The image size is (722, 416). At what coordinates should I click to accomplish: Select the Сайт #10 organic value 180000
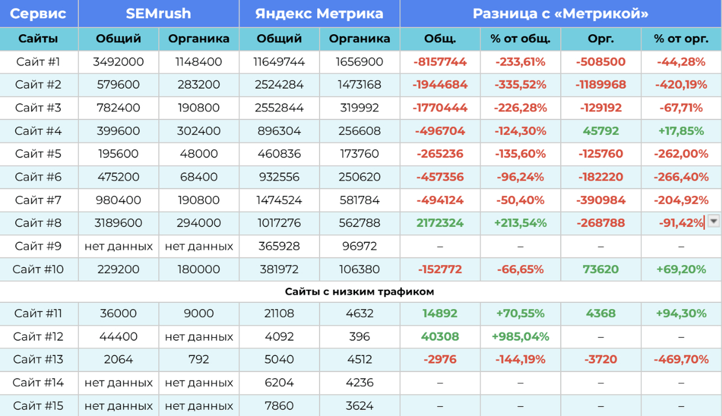(199, 269)
